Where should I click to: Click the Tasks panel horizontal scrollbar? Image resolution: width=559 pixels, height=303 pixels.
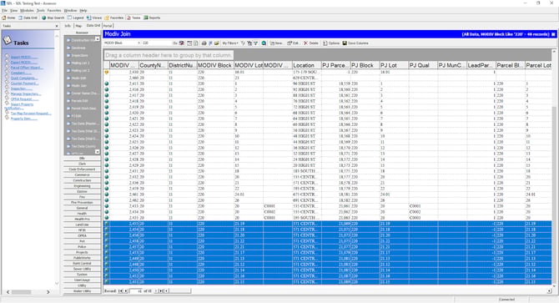coord(28,292)
